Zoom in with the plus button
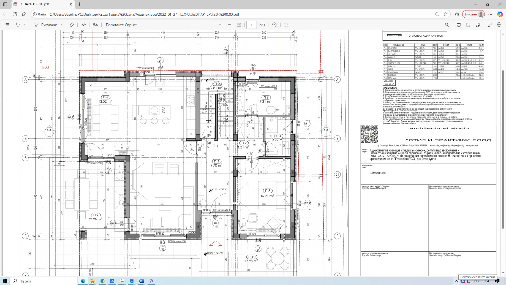The height and width of the screenshot is (285, 506). [x=229, y=25]
